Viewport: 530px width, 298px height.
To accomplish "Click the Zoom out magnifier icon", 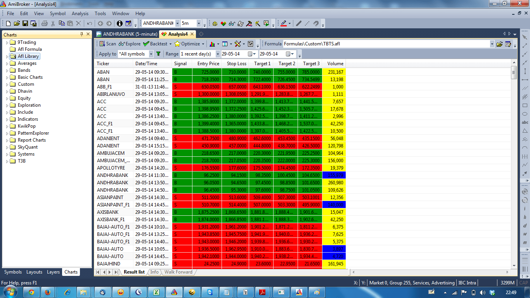I will point(525,200).
